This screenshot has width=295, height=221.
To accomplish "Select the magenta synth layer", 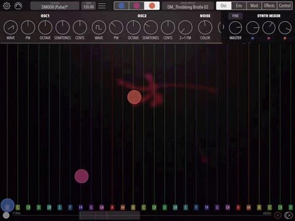I will [136, 6].
